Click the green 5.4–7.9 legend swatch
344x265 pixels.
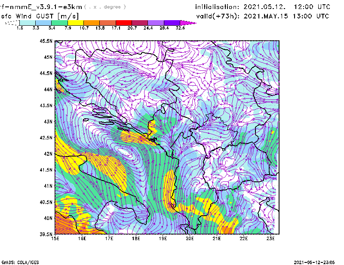[59, 23]
